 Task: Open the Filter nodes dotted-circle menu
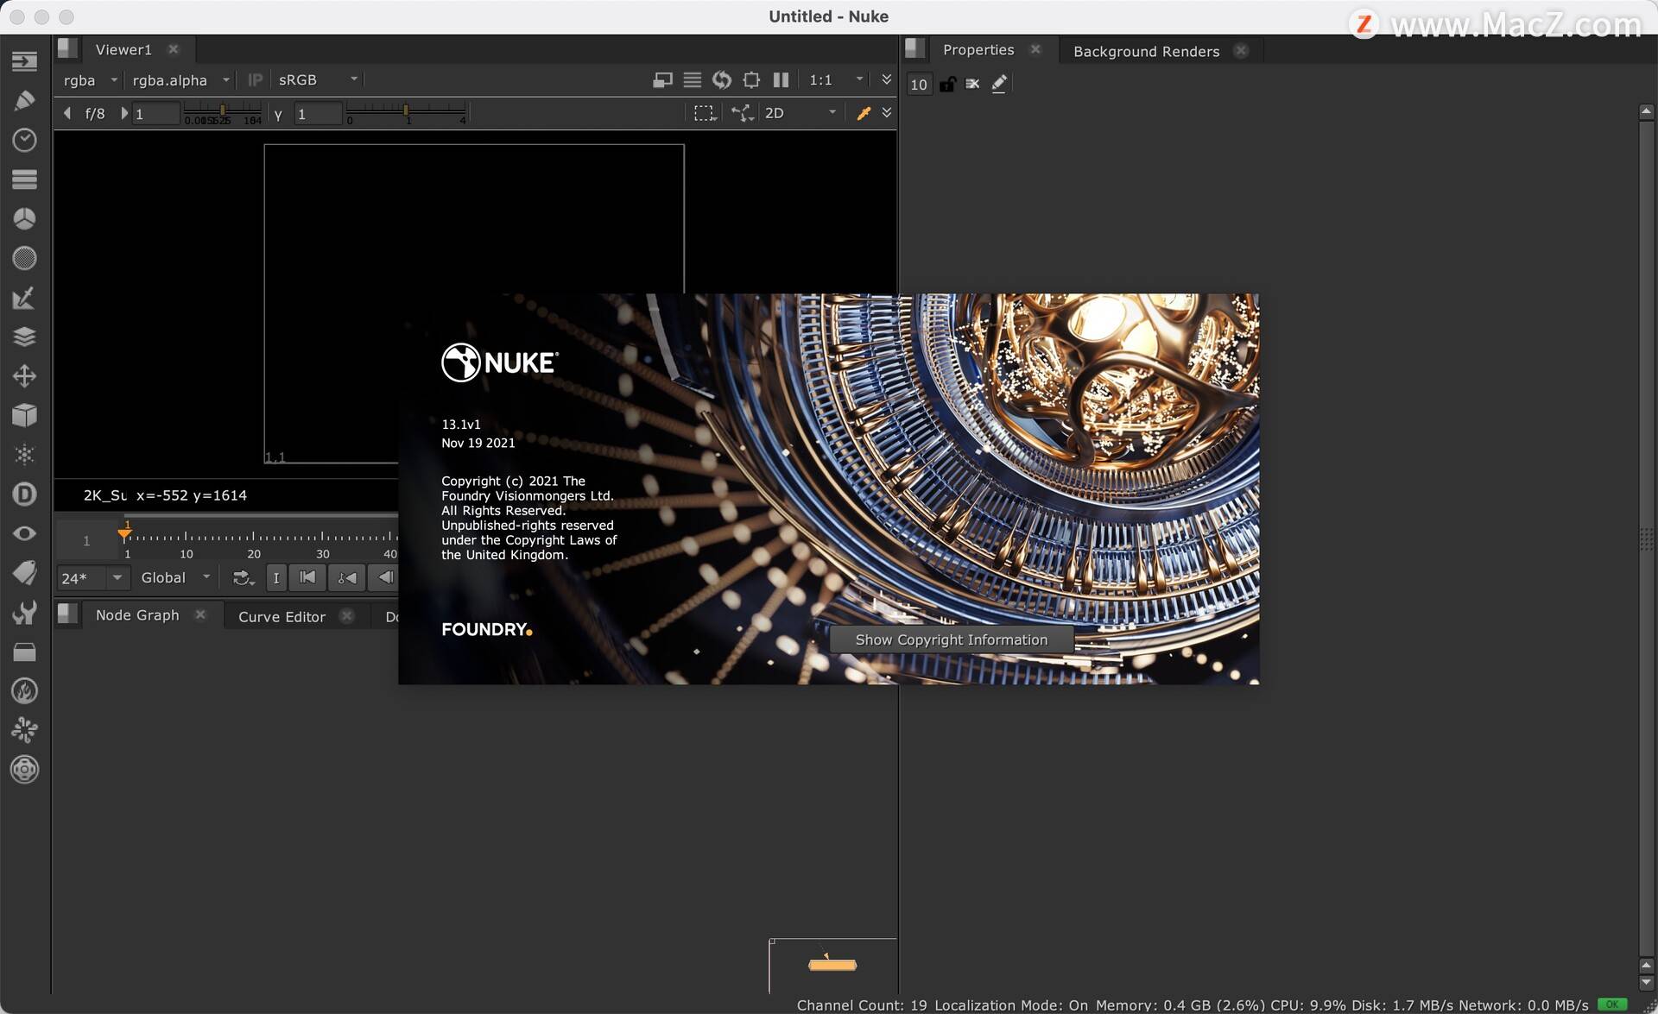click(x=24, y=258)
